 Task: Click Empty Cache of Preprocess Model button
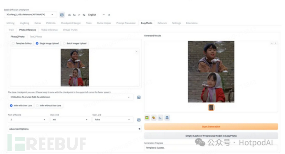[x=211, y=136]
